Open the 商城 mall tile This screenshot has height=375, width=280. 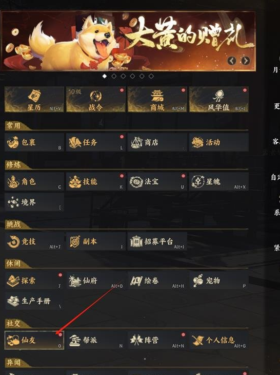pos(157,99)
